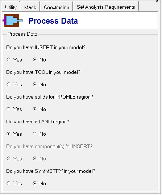This screenshot has width=162, height=195.
Task: Click the Process Data extrusion die icon
Action: click(13, 20)
